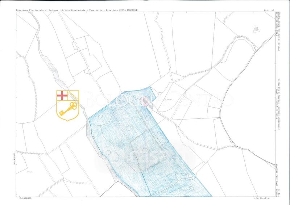Click the yellow shield logo with key
The image size is (290, 205).
(67, 105)
